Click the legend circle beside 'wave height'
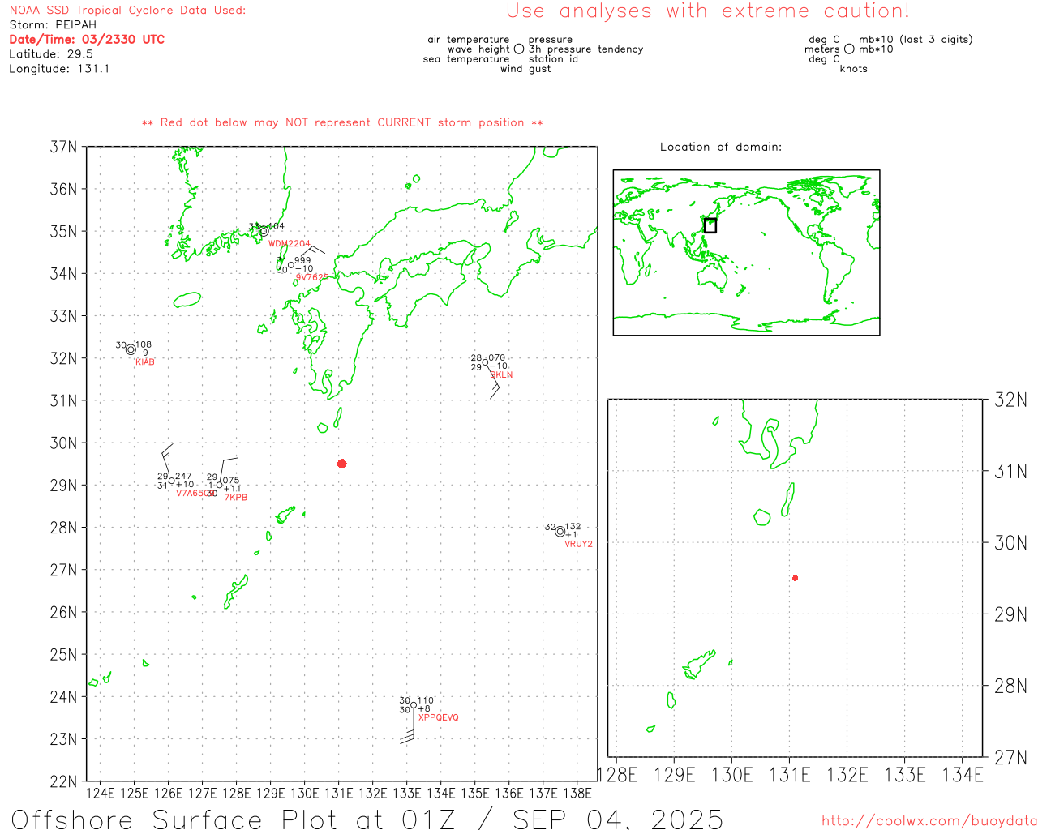Viewport: 1038px width, 830px height. tap(519, 49)
